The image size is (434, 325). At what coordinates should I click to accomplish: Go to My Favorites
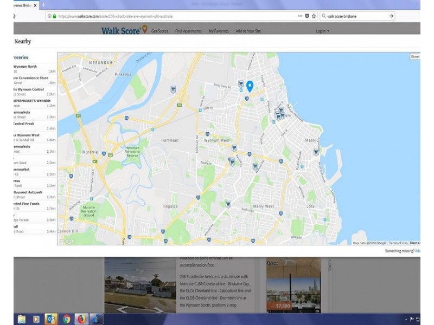pos(219,31)
